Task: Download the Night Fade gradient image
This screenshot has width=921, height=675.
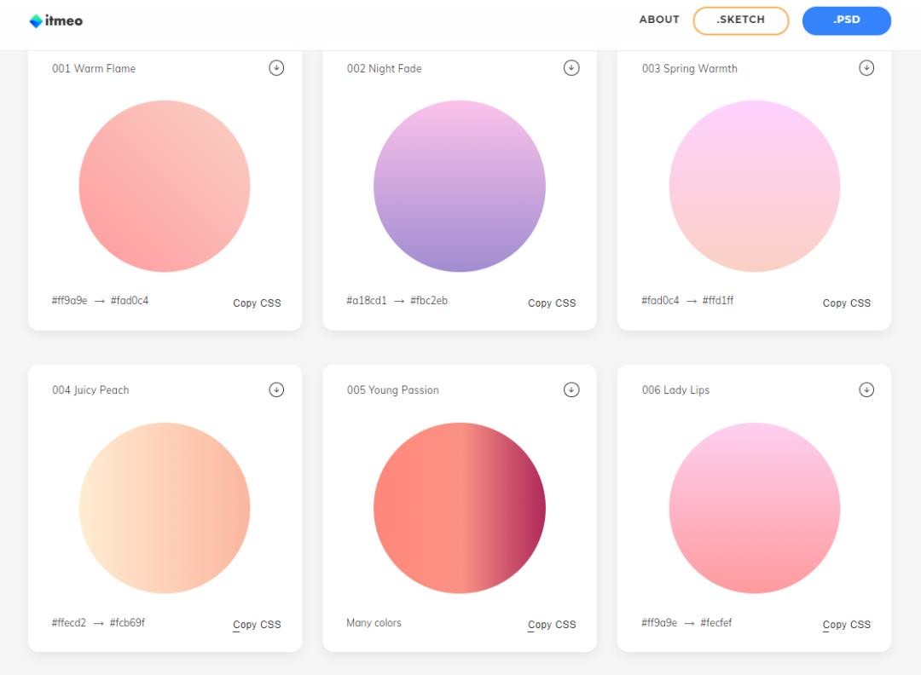Action: (x=571, y=68)
